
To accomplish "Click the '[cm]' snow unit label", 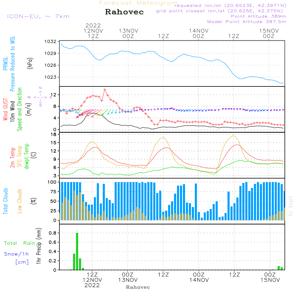I will (22, 262).
